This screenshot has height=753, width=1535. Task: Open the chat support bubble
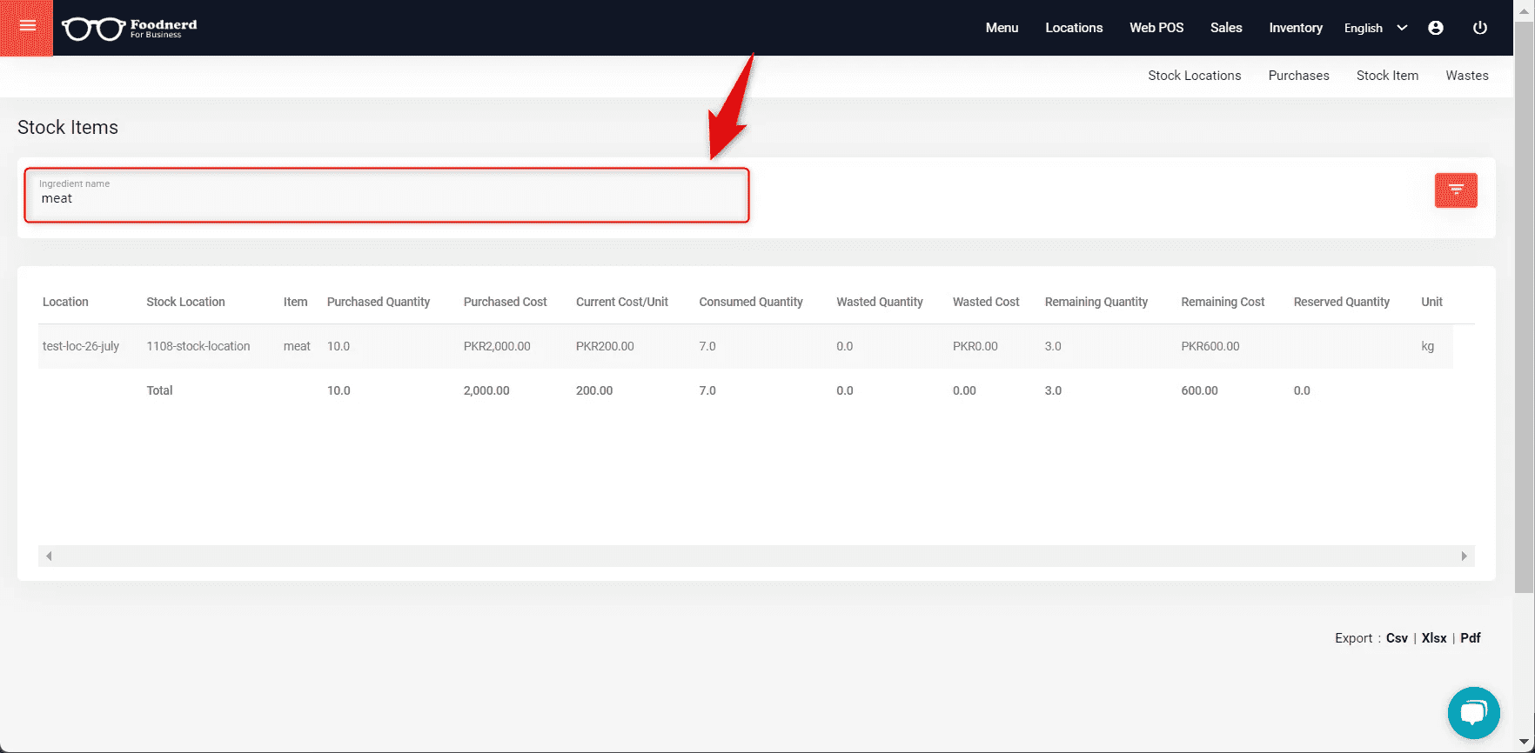(1473, 713)
